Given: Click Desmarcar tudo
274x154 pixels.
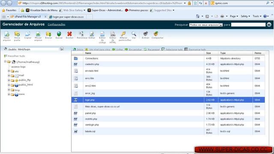Looking at the screenshot, I should click(195, 50).
